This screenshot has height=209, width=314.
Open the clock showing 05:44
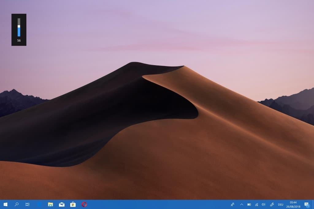pyautogui.click(x=293, y=204)
